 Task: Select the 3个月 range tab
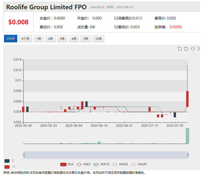[x=11, y=39]
